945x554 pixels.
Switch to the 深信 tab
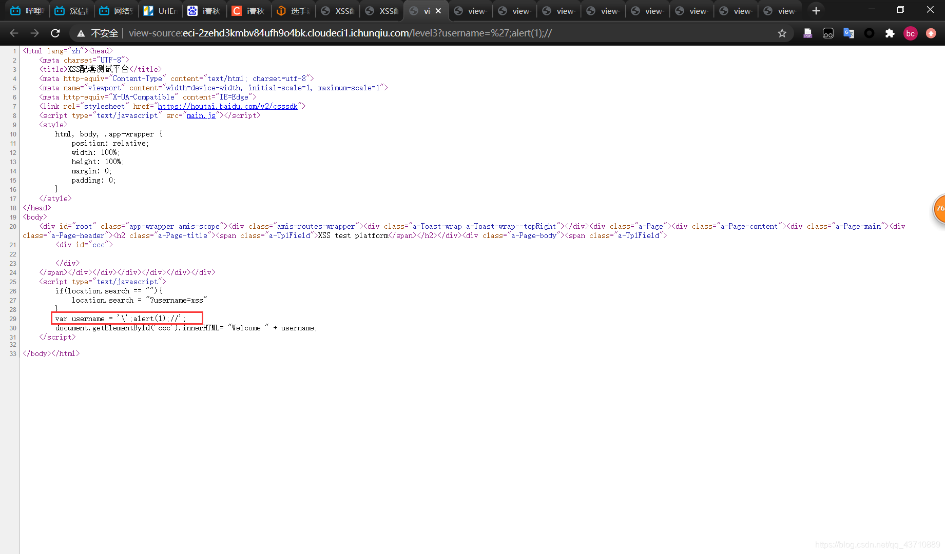tap(71, 11)
